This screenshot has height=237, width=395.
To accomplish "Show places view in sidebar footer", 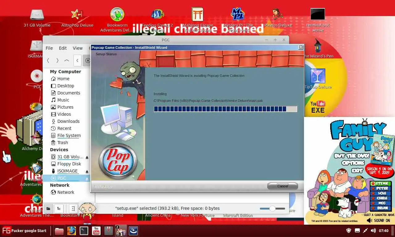I will point(48,209).
